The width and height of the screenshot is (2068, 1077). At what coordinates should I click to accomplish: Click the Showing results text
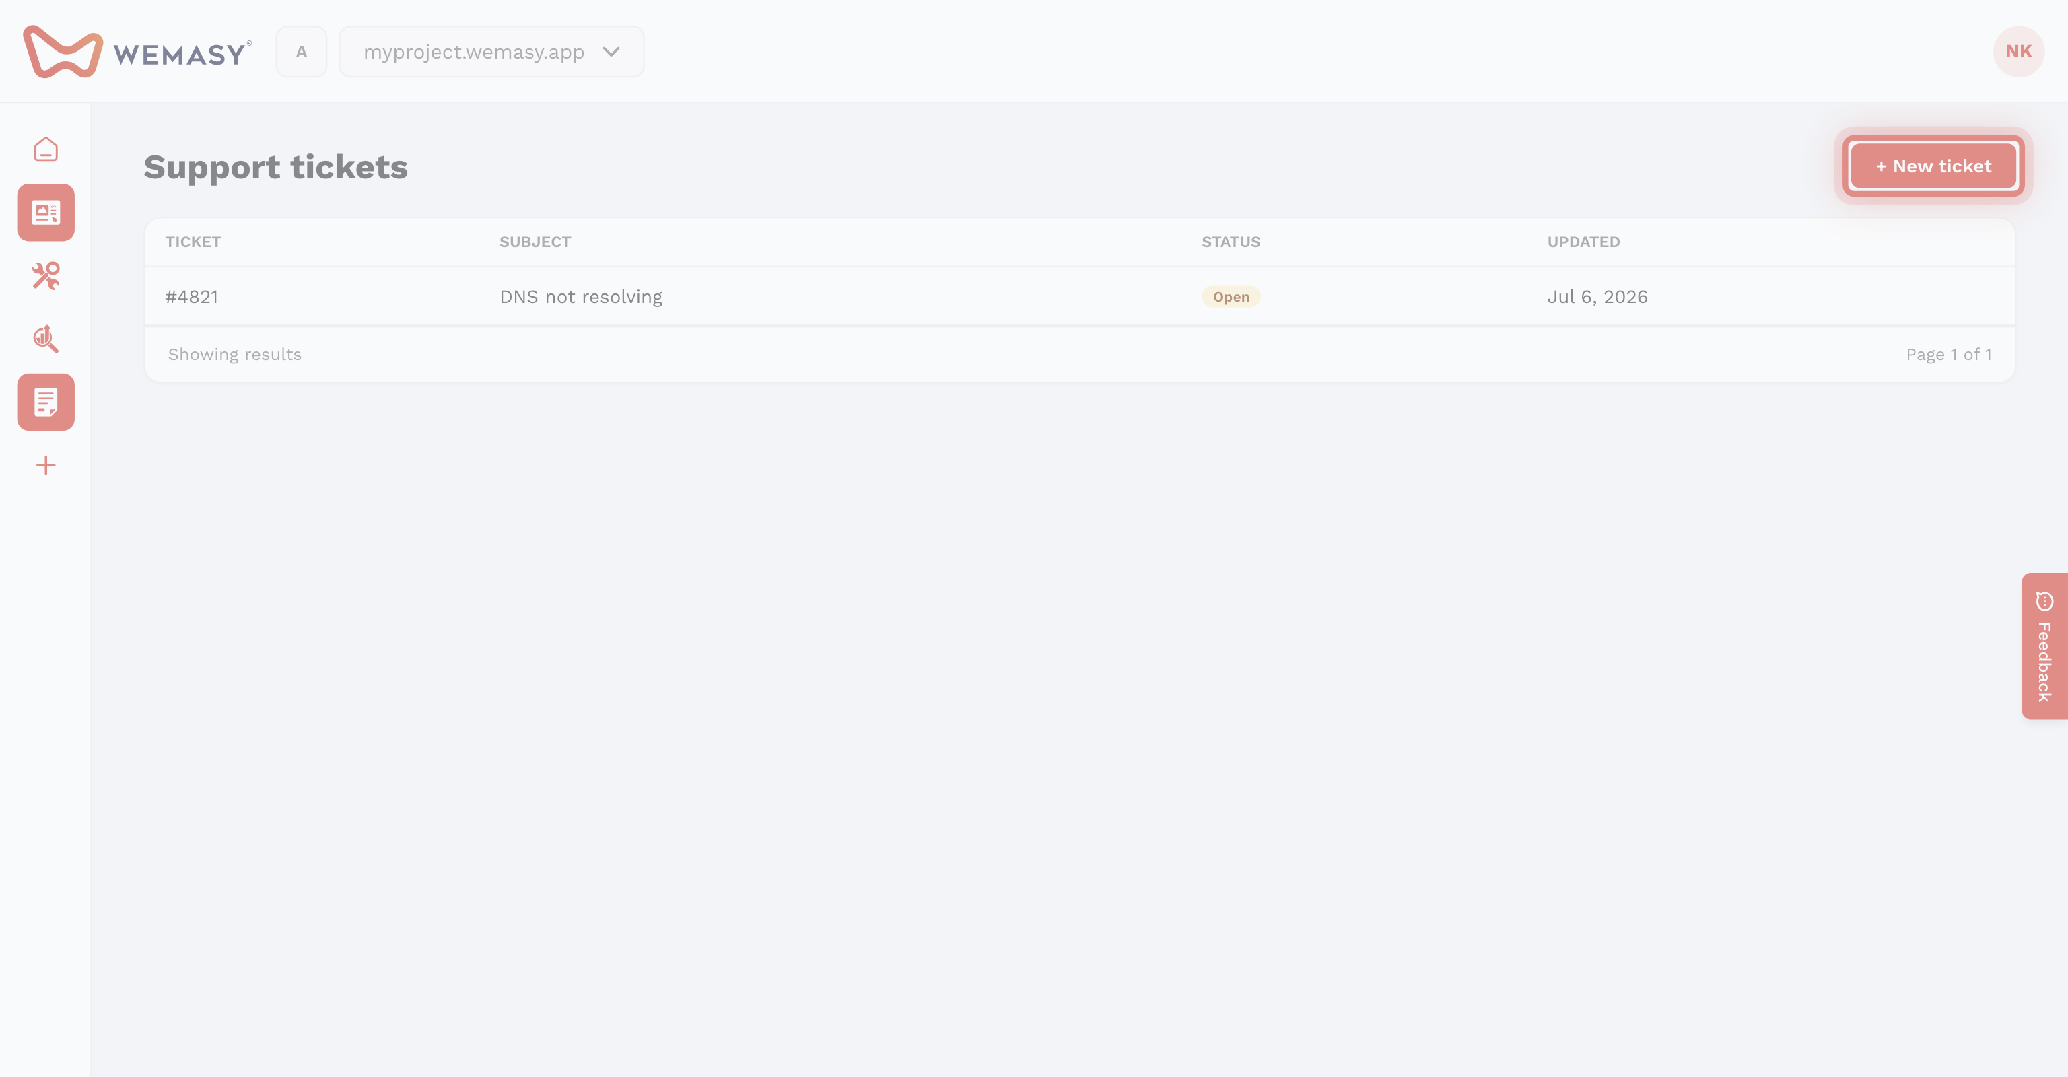pyautogui.click(x=235, y=355)
